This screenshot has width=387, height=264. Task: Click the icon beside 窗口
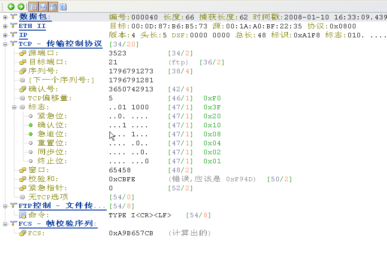pyautogui.click(x=23, y=170)
